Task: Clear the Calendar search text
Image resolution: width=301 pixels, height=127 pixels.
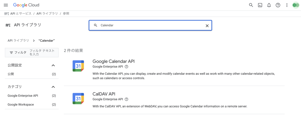Action: click(207, 26)
